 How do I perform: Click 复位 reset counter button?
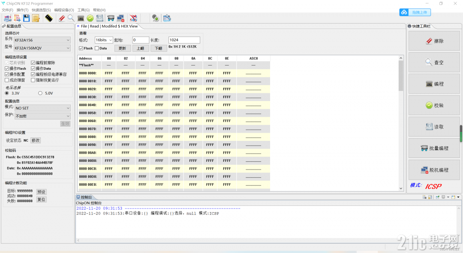(x=41, y=199)
